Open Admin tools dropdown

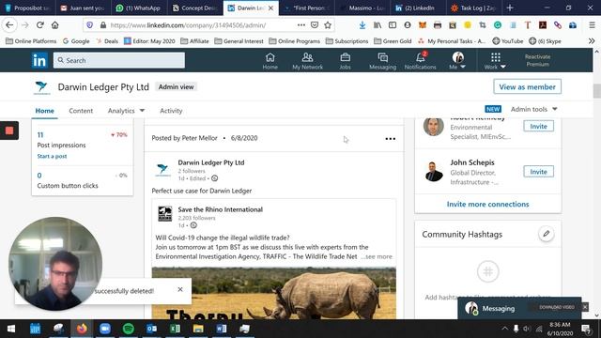pyautogui.click(x=533, y=109)
